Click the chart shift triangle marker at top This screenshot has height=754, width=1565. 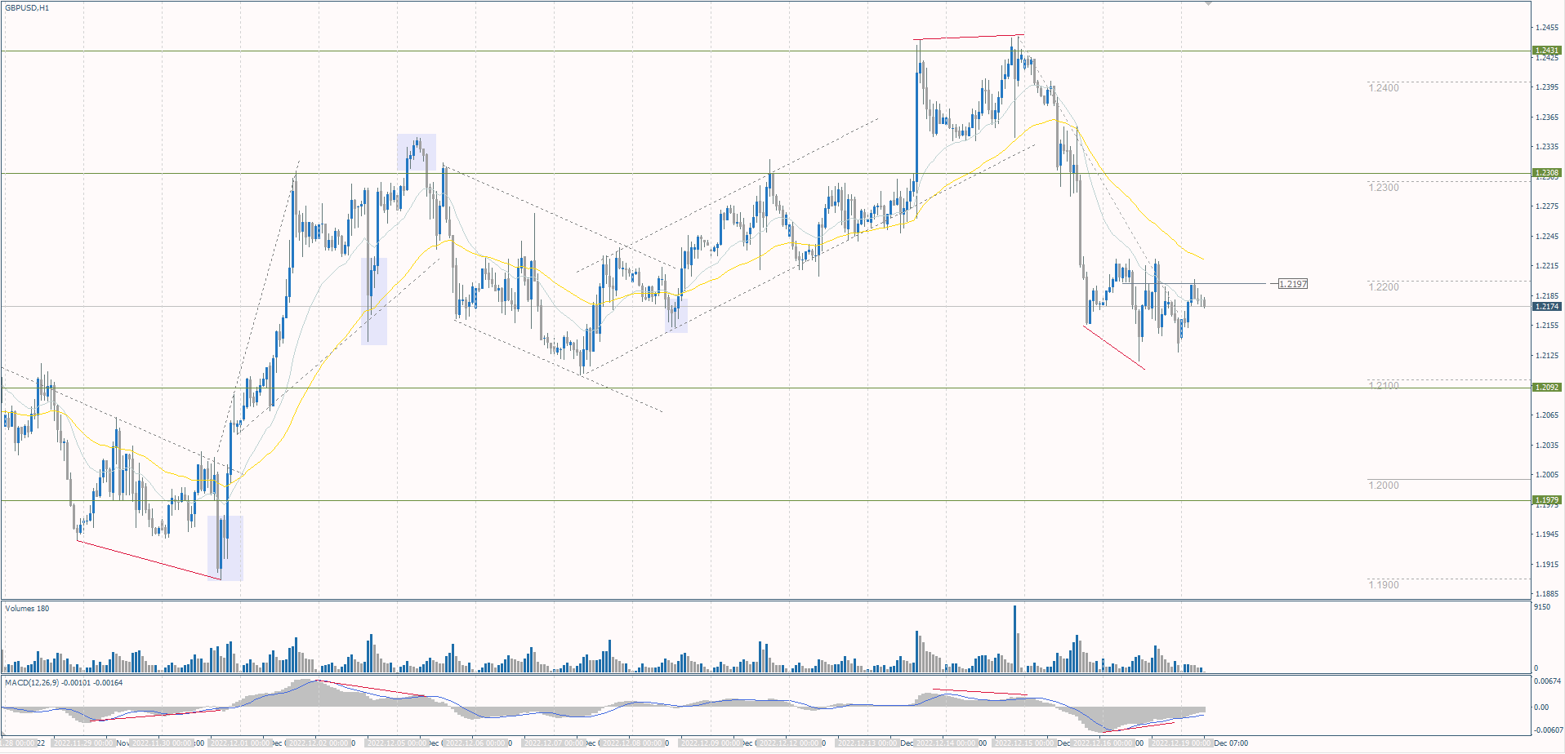(x=1208, y=3)
